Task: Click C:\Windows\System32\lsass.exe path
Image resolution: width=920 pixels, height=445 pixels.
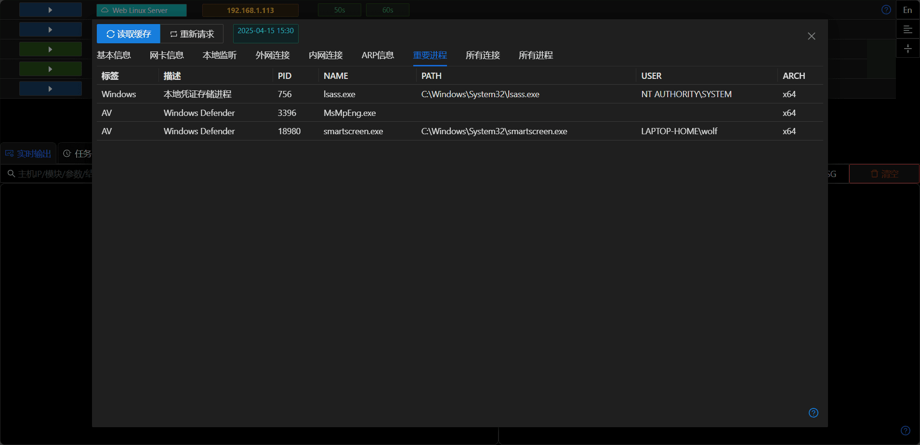Action: pos(480,94)
